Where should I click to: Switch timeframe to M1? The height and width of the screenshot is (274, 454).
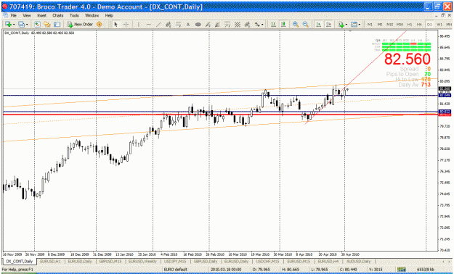click(370, 25)
